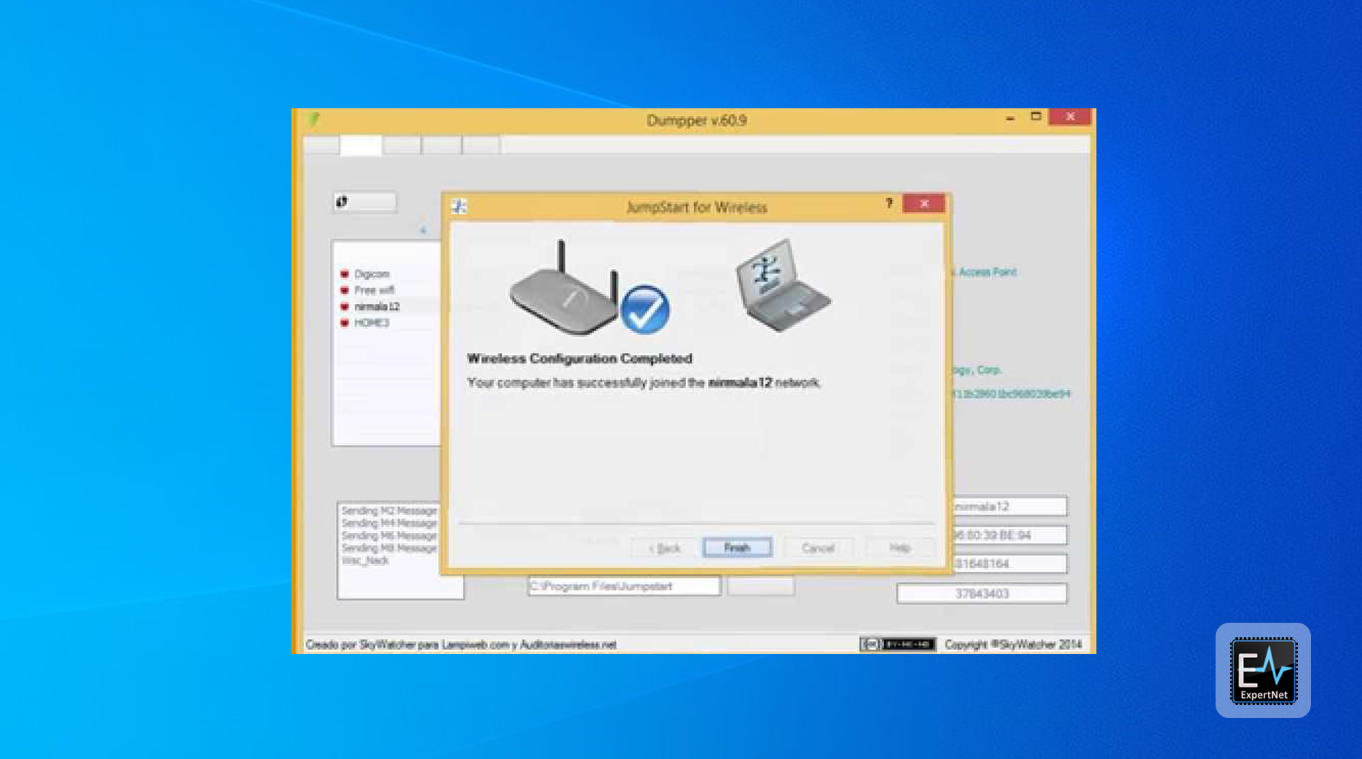Select the Free wifi network
The image size is (1362, 759).
tap(374, 290)
